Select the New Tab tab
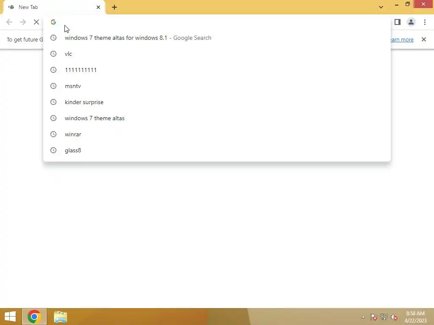This screenshot has height=325, width=434. point(54,7)
